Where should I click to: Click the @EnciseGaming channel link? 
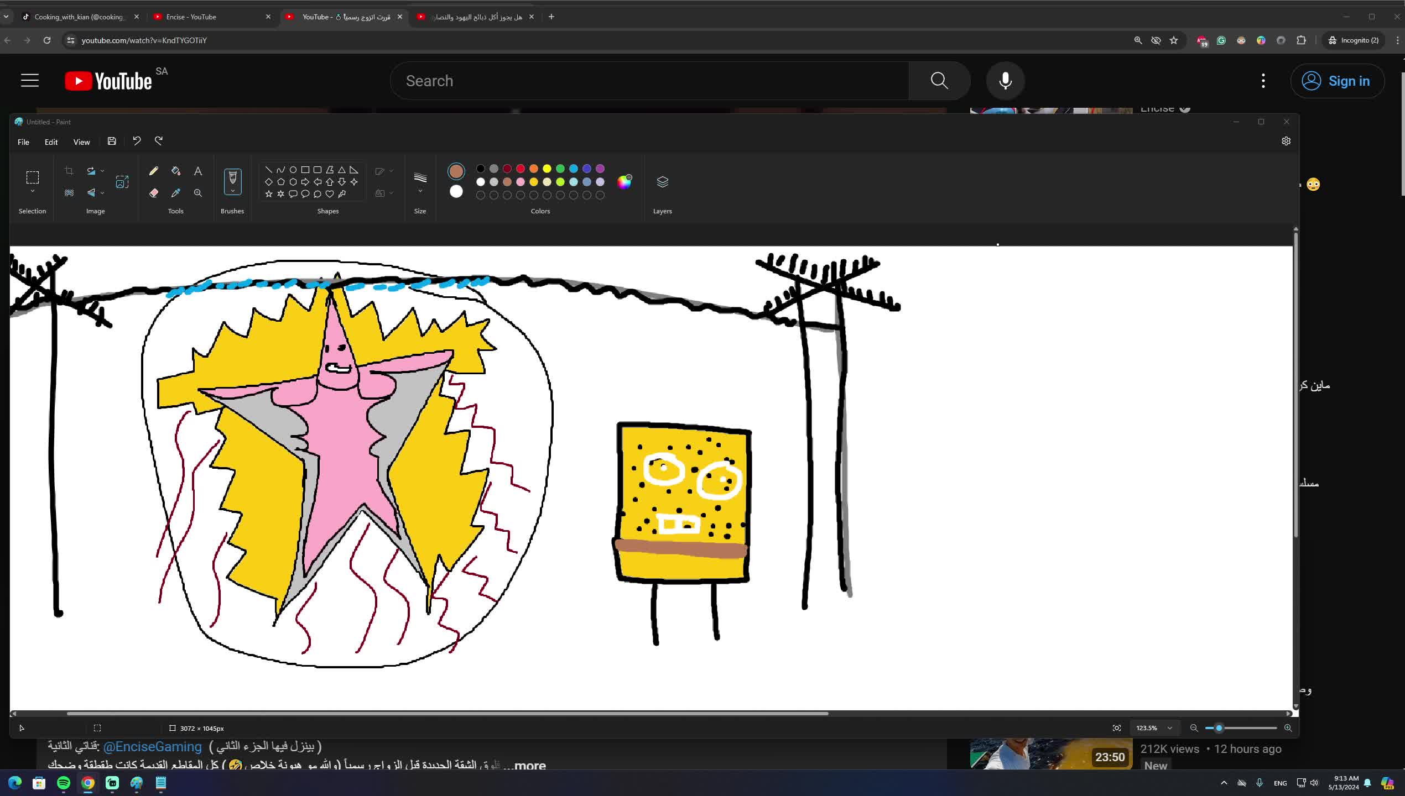point(152,746)
